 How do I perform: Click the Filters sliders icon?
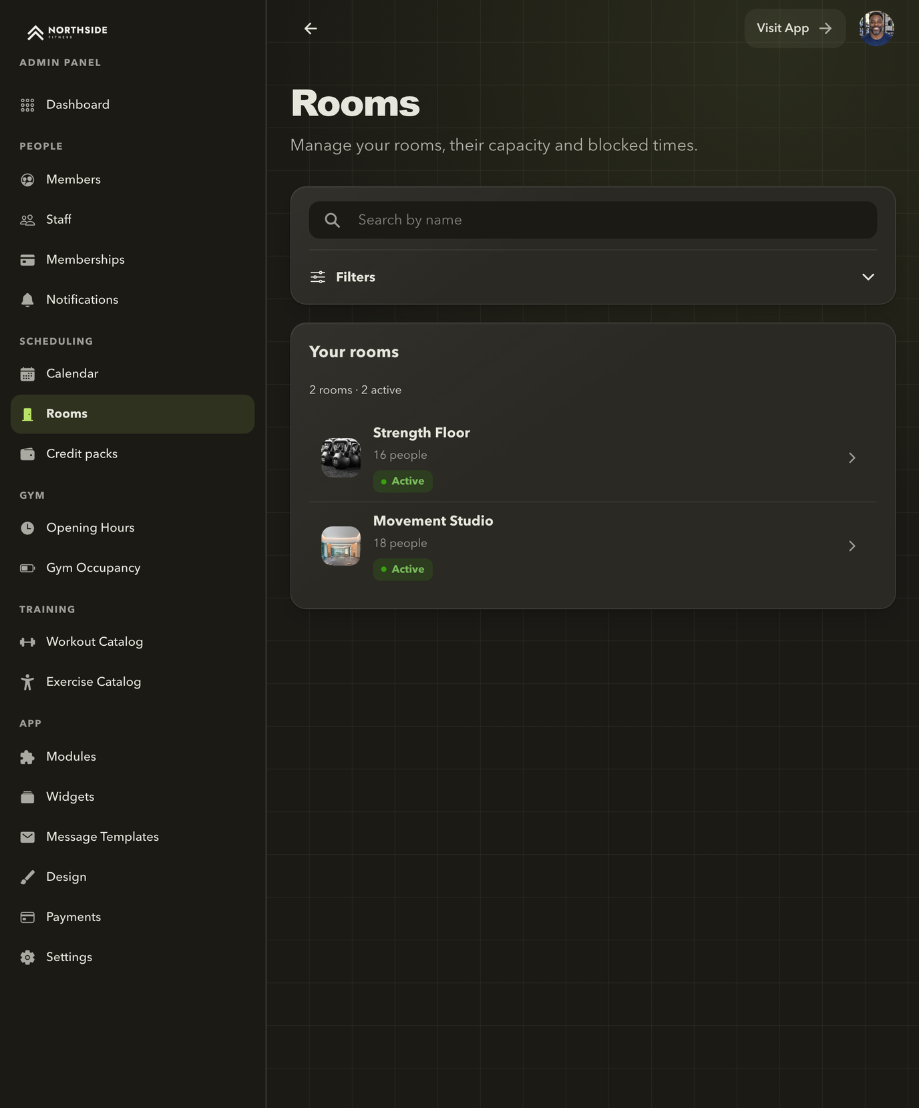318,277
